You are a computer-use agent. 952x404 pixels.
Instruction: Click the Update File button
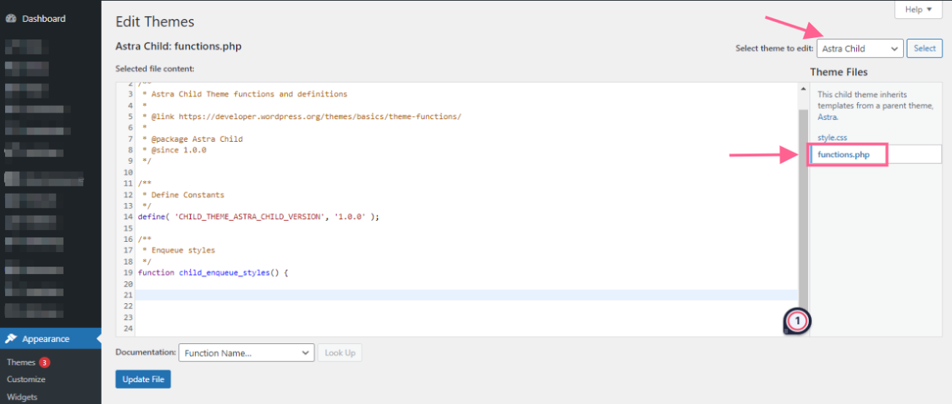pos(142,379)
